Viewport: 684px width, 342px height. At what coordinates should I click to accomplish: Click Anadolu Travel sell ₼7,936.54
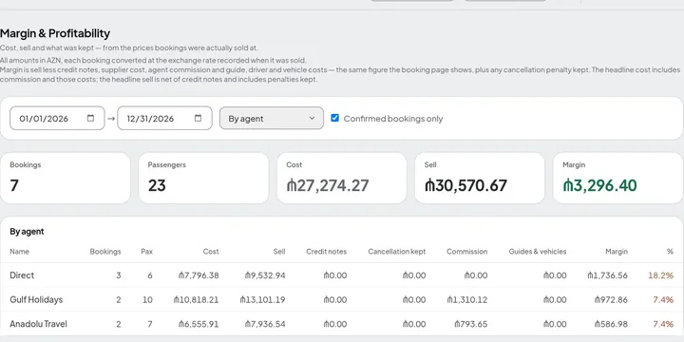265,324
